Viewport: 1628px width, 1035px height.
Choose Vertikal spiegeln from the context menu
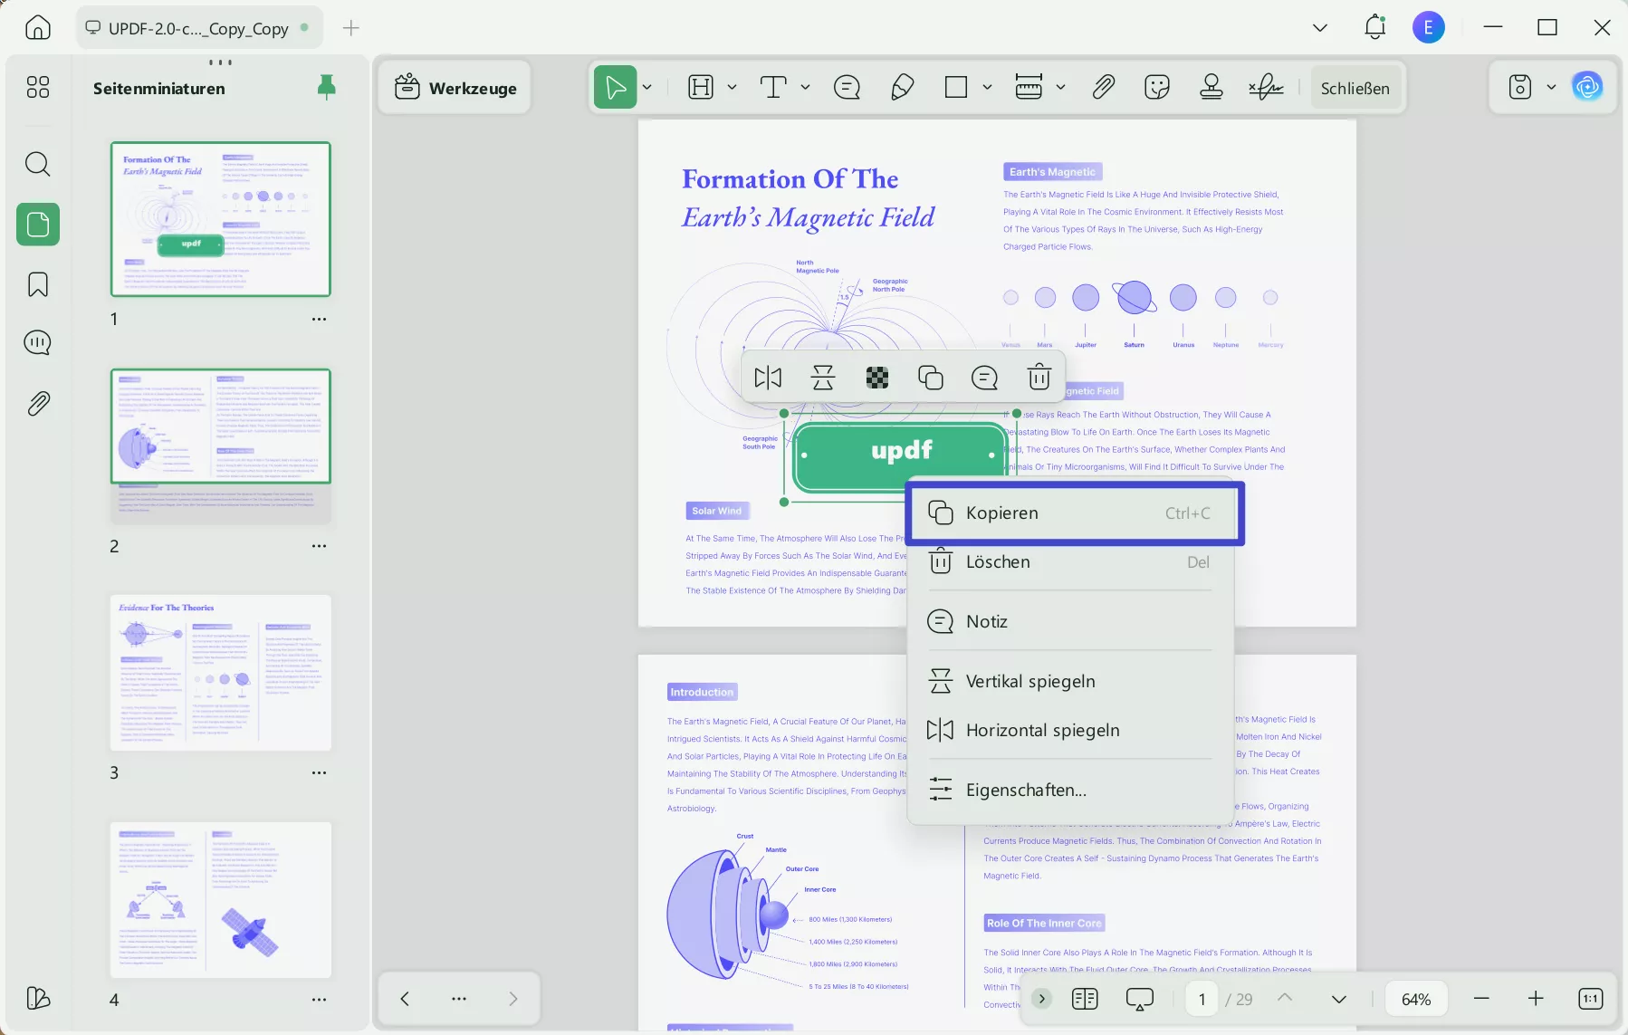[1069, 681]
